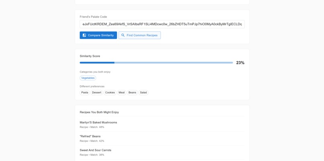Select the Beans preference chip
Image resolution: width=324 pixels, height=161 pixels.
pyautogui.click(x=132, y=93)
